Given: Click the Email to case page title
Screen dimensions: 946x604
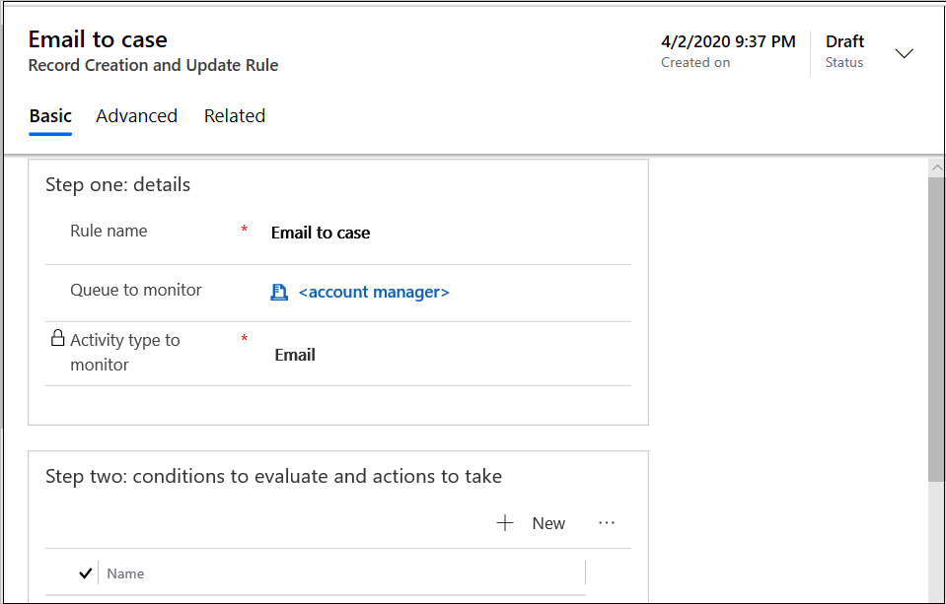Looking at the screenshot, I should (x=98, y=39).
